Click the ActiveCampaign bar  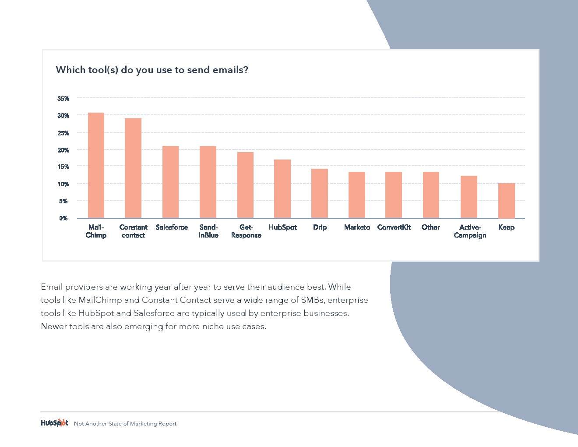pyautogui.click(x=469, y=197)
